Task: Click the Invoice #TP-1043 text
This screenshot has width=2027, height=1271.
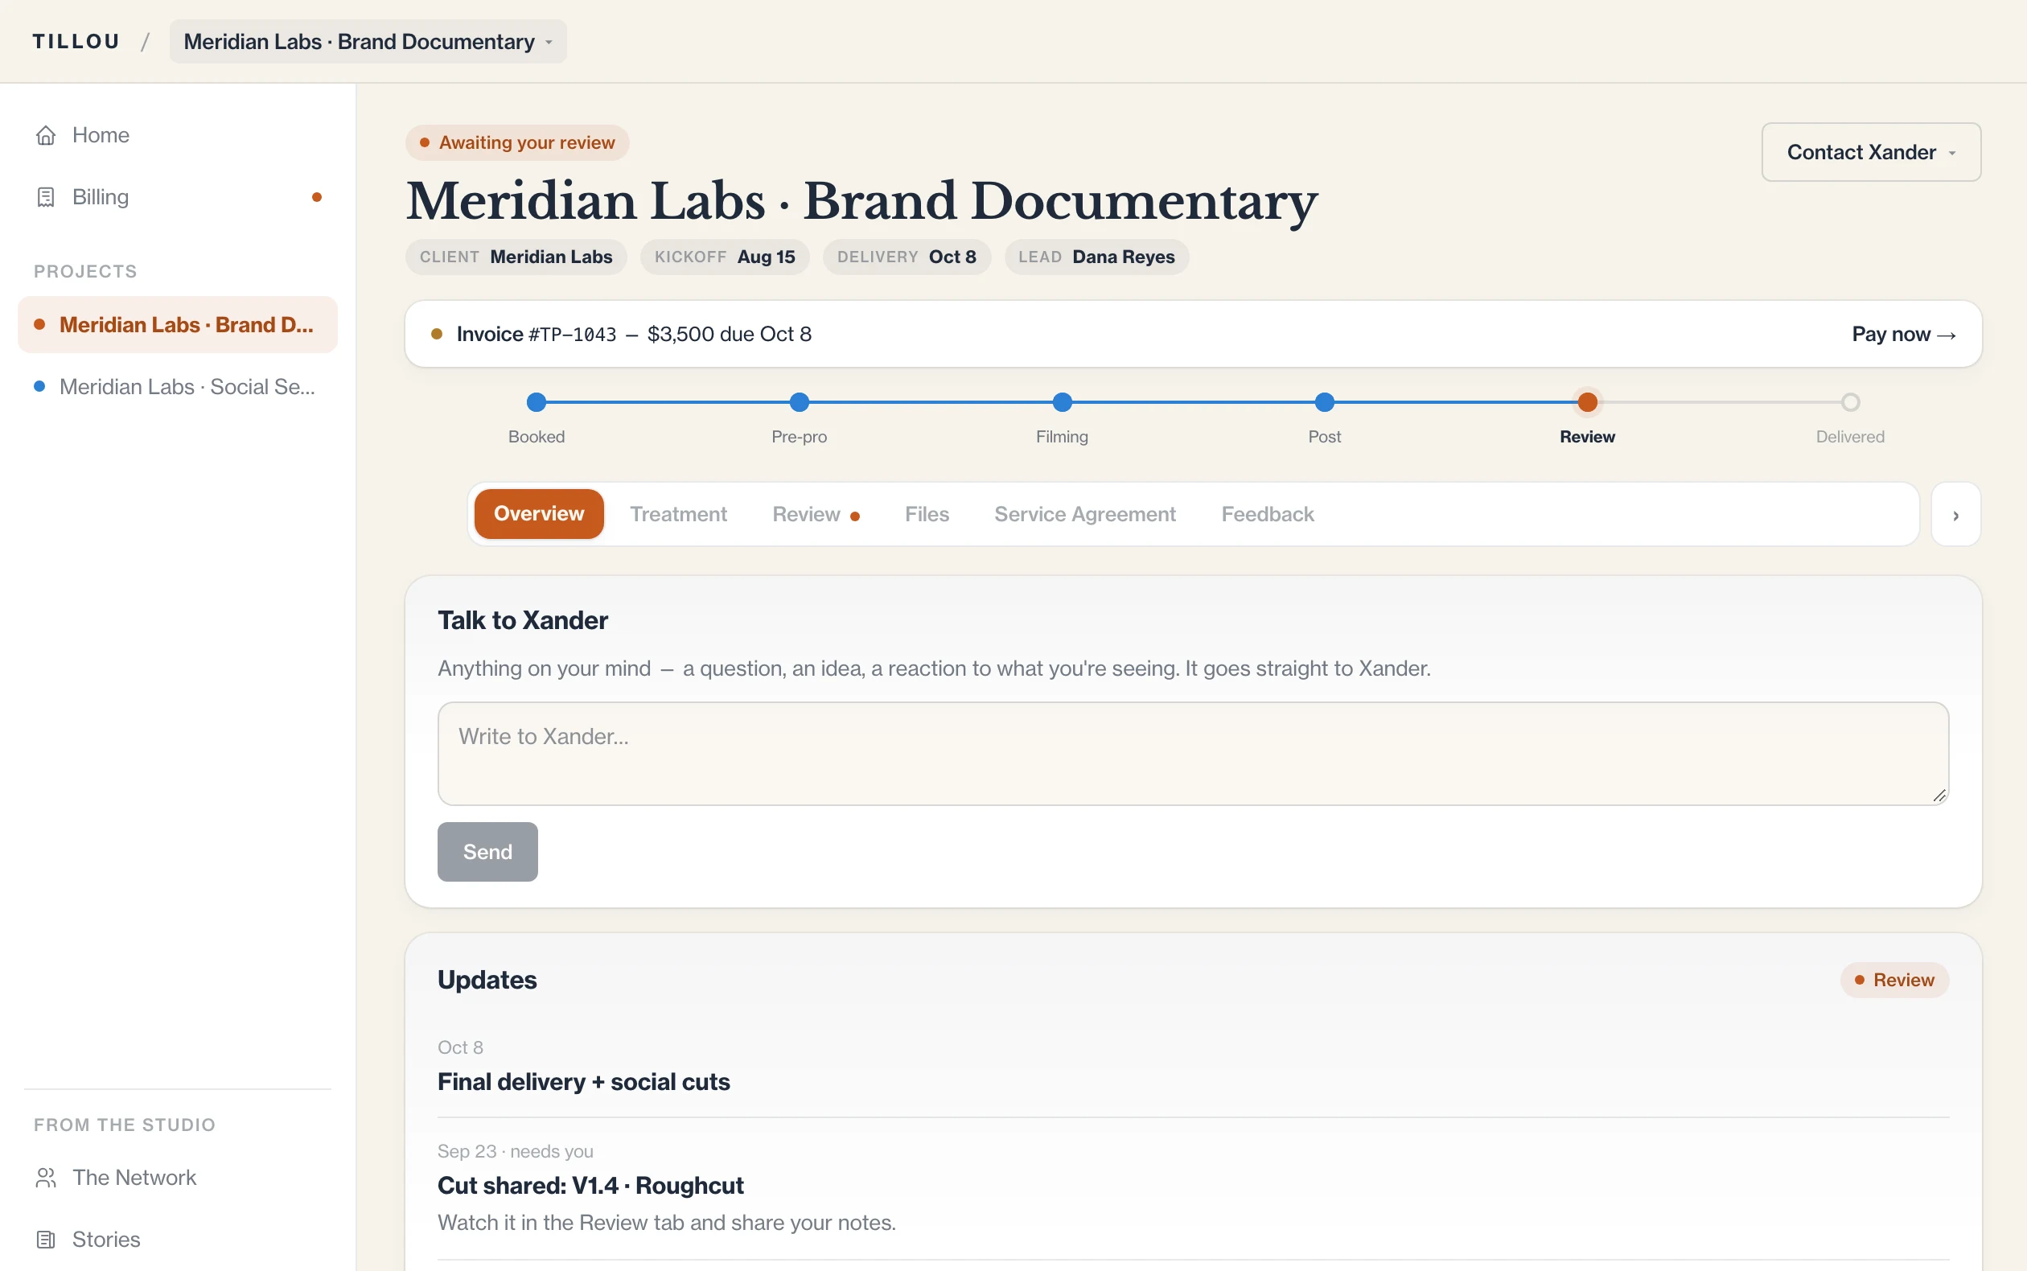Action: pos(537,335)
